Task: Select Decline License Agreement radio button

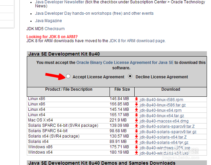Action: (130, 76)
